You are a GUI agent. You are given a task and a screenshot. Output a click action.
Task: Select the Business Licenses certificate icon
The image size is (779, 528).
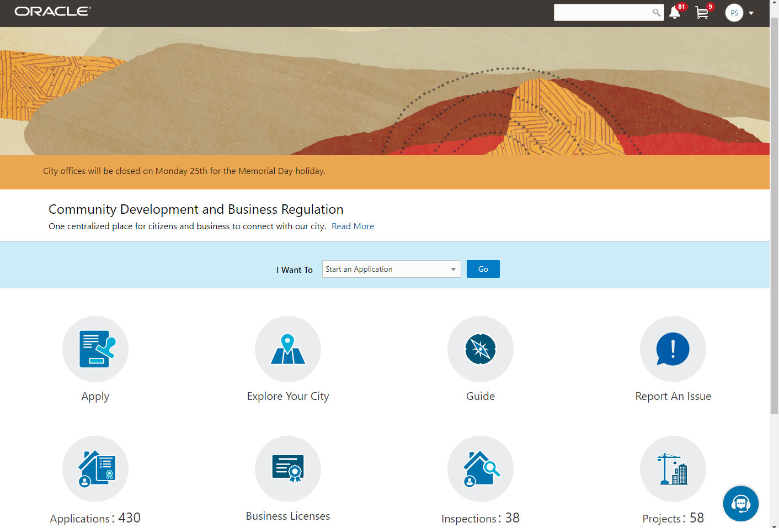(288, 469)
